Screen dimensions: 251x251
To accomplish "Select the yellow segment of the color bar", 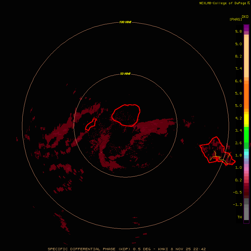I will tap(246, 119).
